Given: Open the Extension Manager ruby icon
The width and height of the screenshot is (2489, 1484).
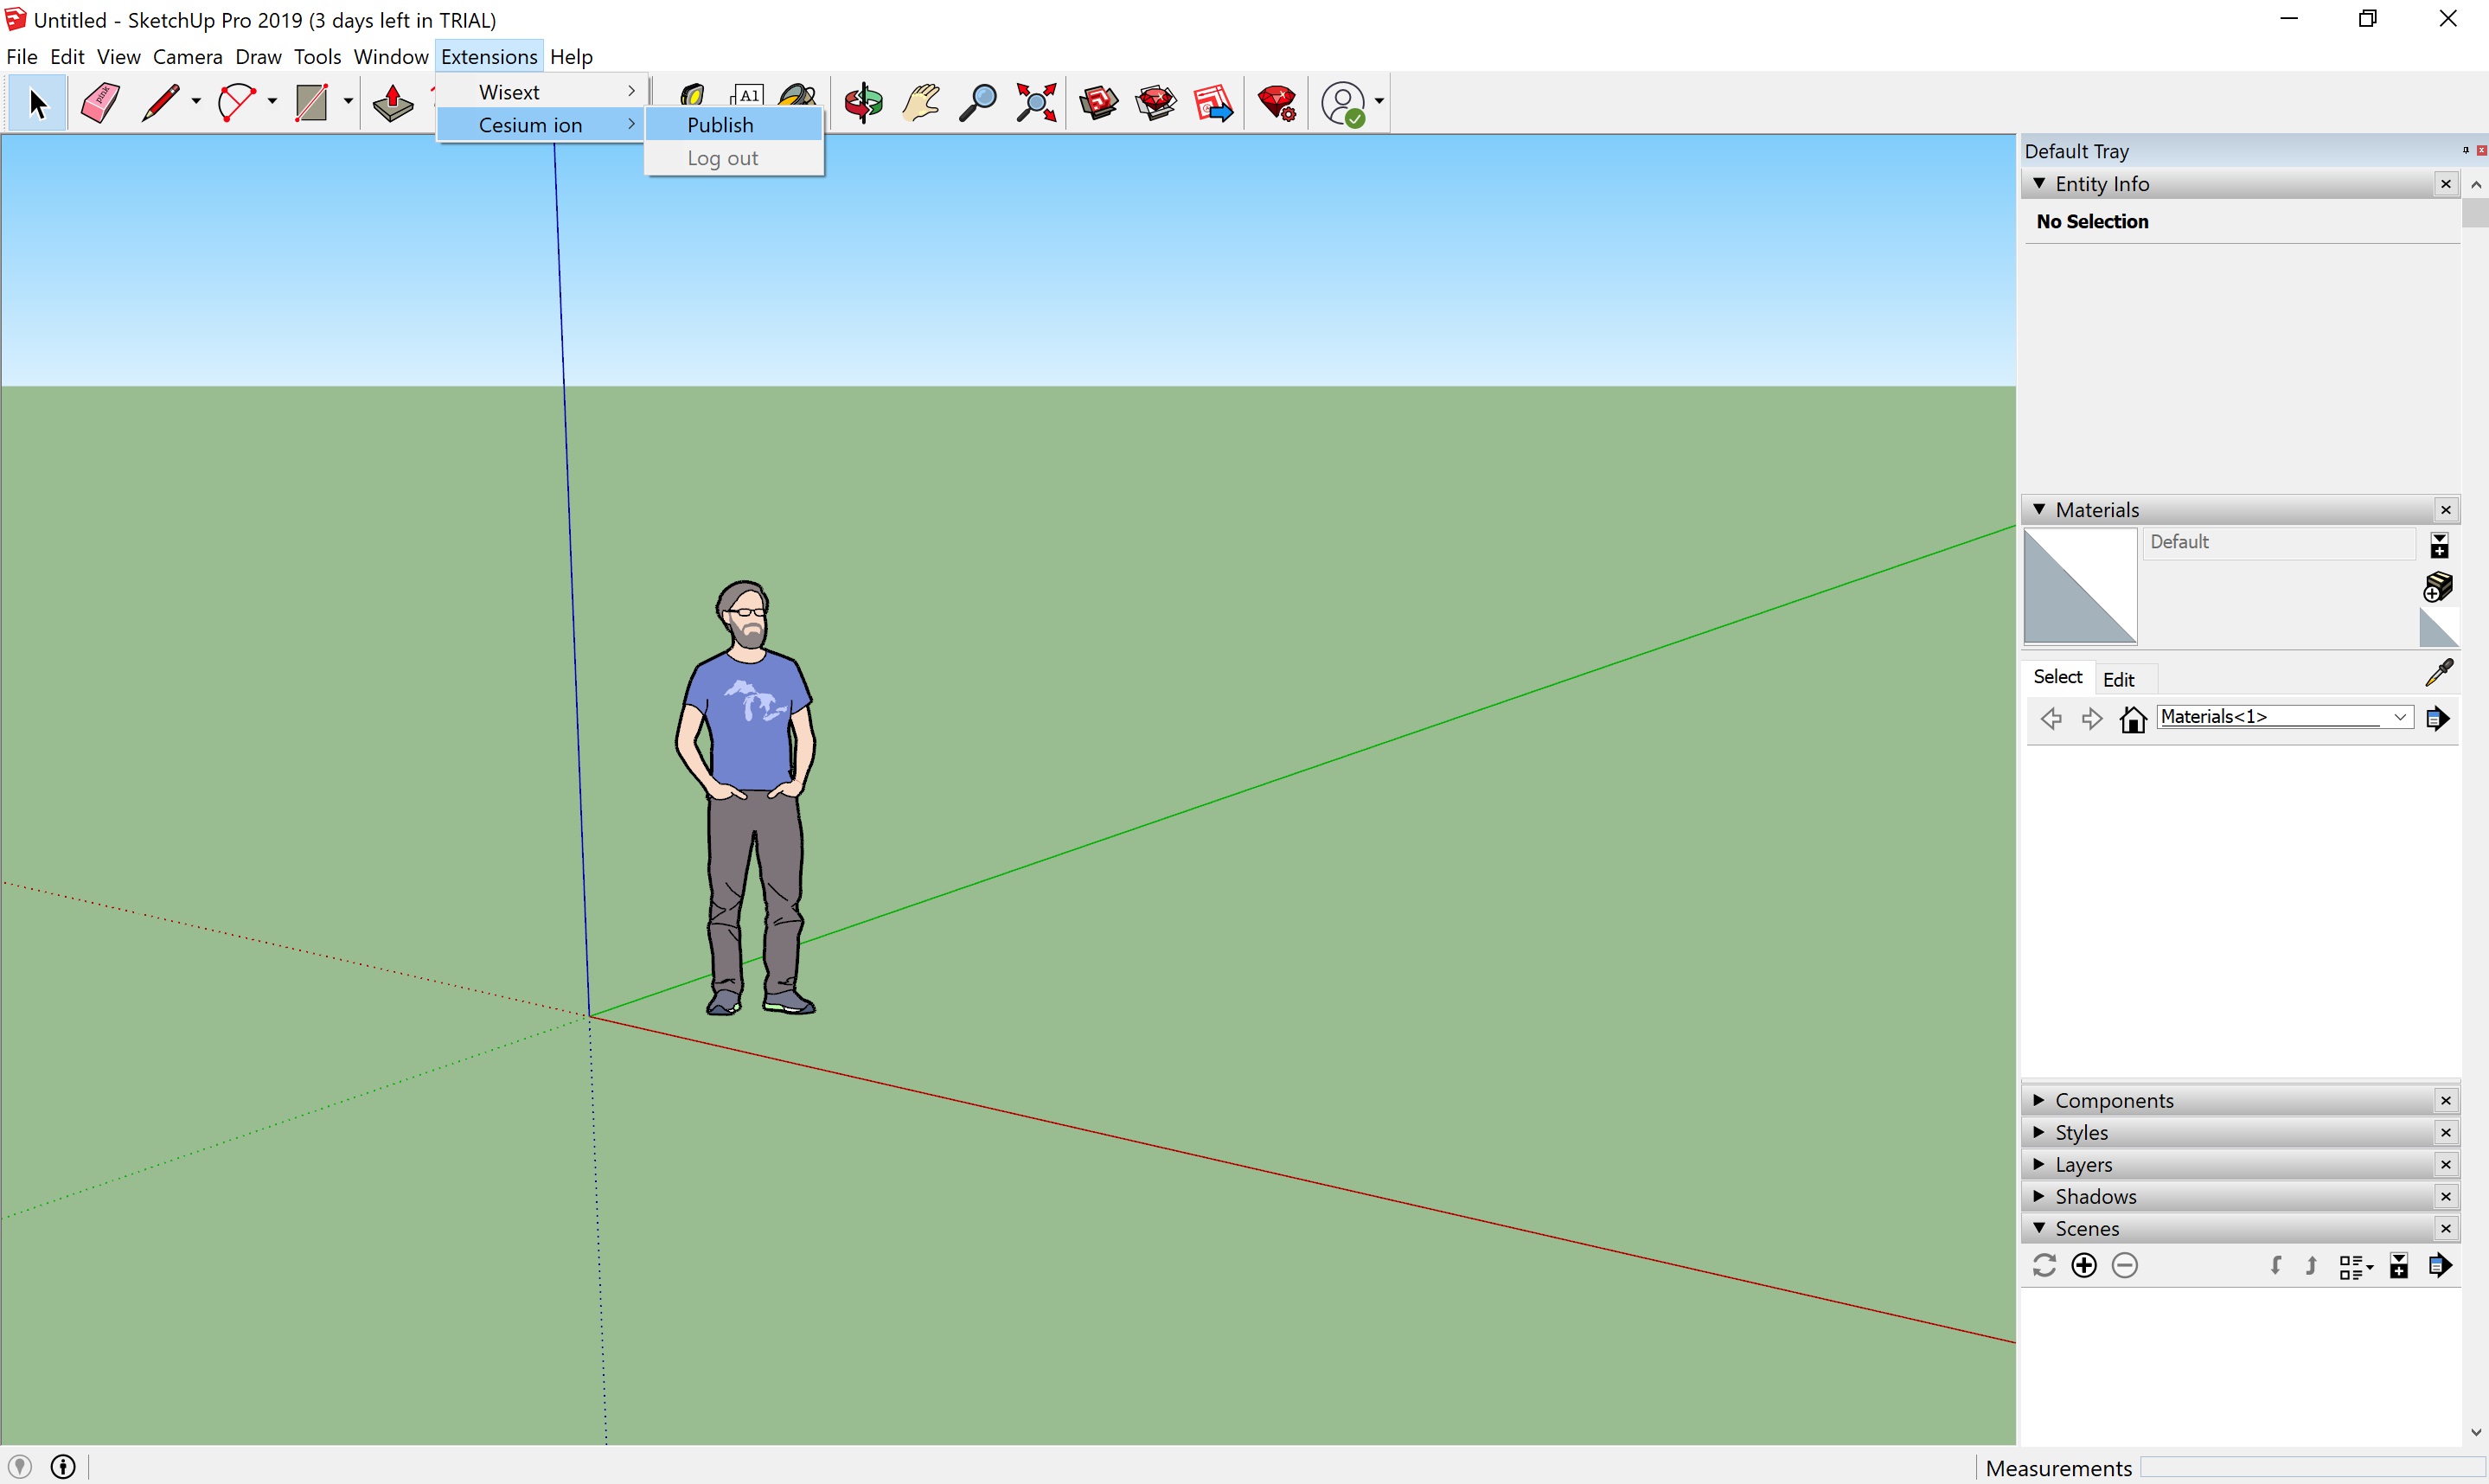Looking at the screenshot, I should click(x=1277, y=103).
